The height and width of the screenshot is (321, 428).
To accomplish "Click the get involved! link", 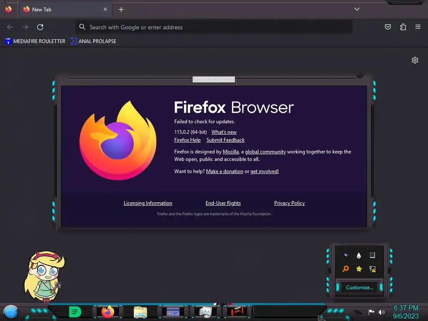I will coord(265,171).
